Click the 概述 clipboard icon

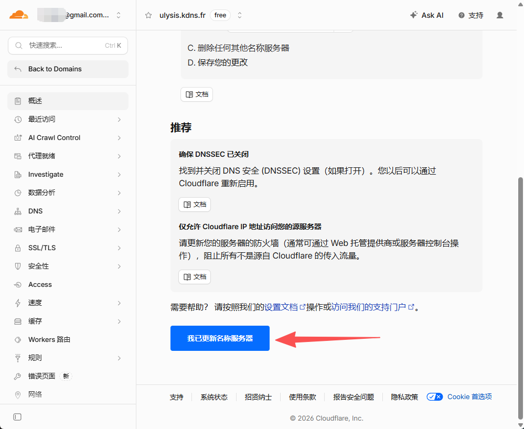pyautogui.click(x=18, y=101)
